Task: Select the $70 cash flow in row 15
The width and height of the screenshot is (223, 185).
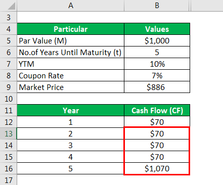Action: (x=157, y=157)
